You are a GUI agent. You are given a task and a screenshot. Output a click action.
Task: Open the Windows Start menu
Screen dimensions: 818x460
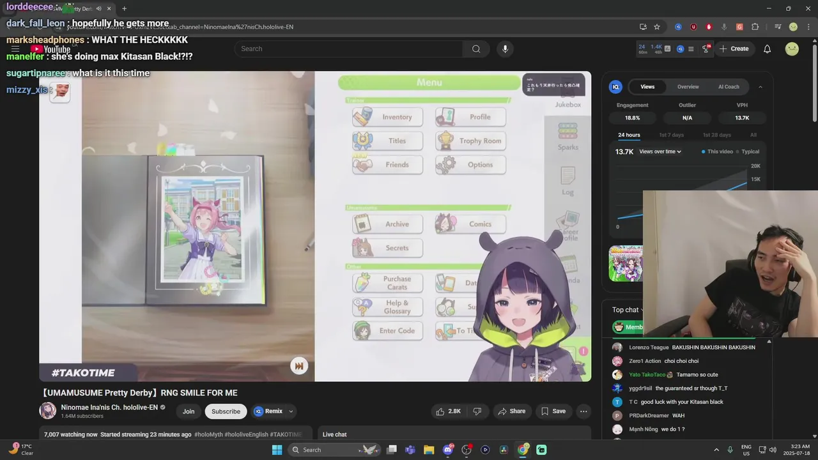point(277,450)
